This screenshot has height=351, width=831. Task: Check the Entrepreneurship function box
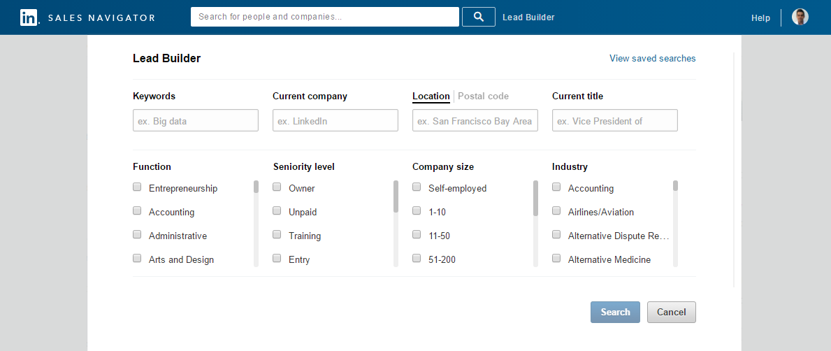click(137, 187)
